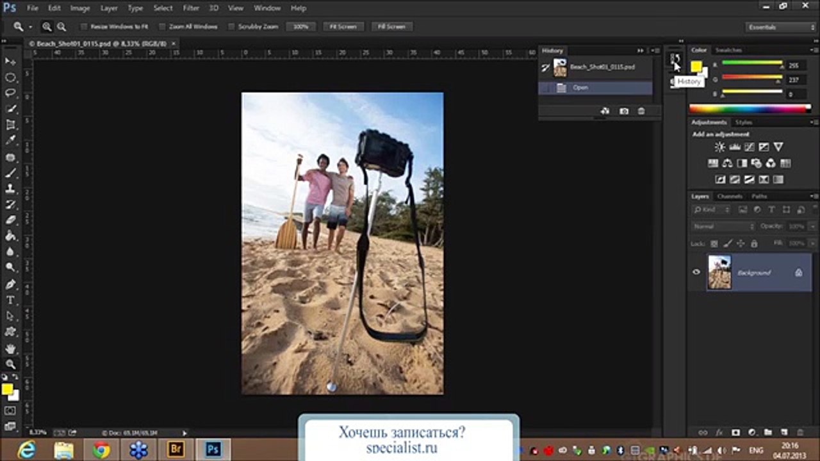Click the Fit Screen button
820x461 pixels.
point(343,27)
